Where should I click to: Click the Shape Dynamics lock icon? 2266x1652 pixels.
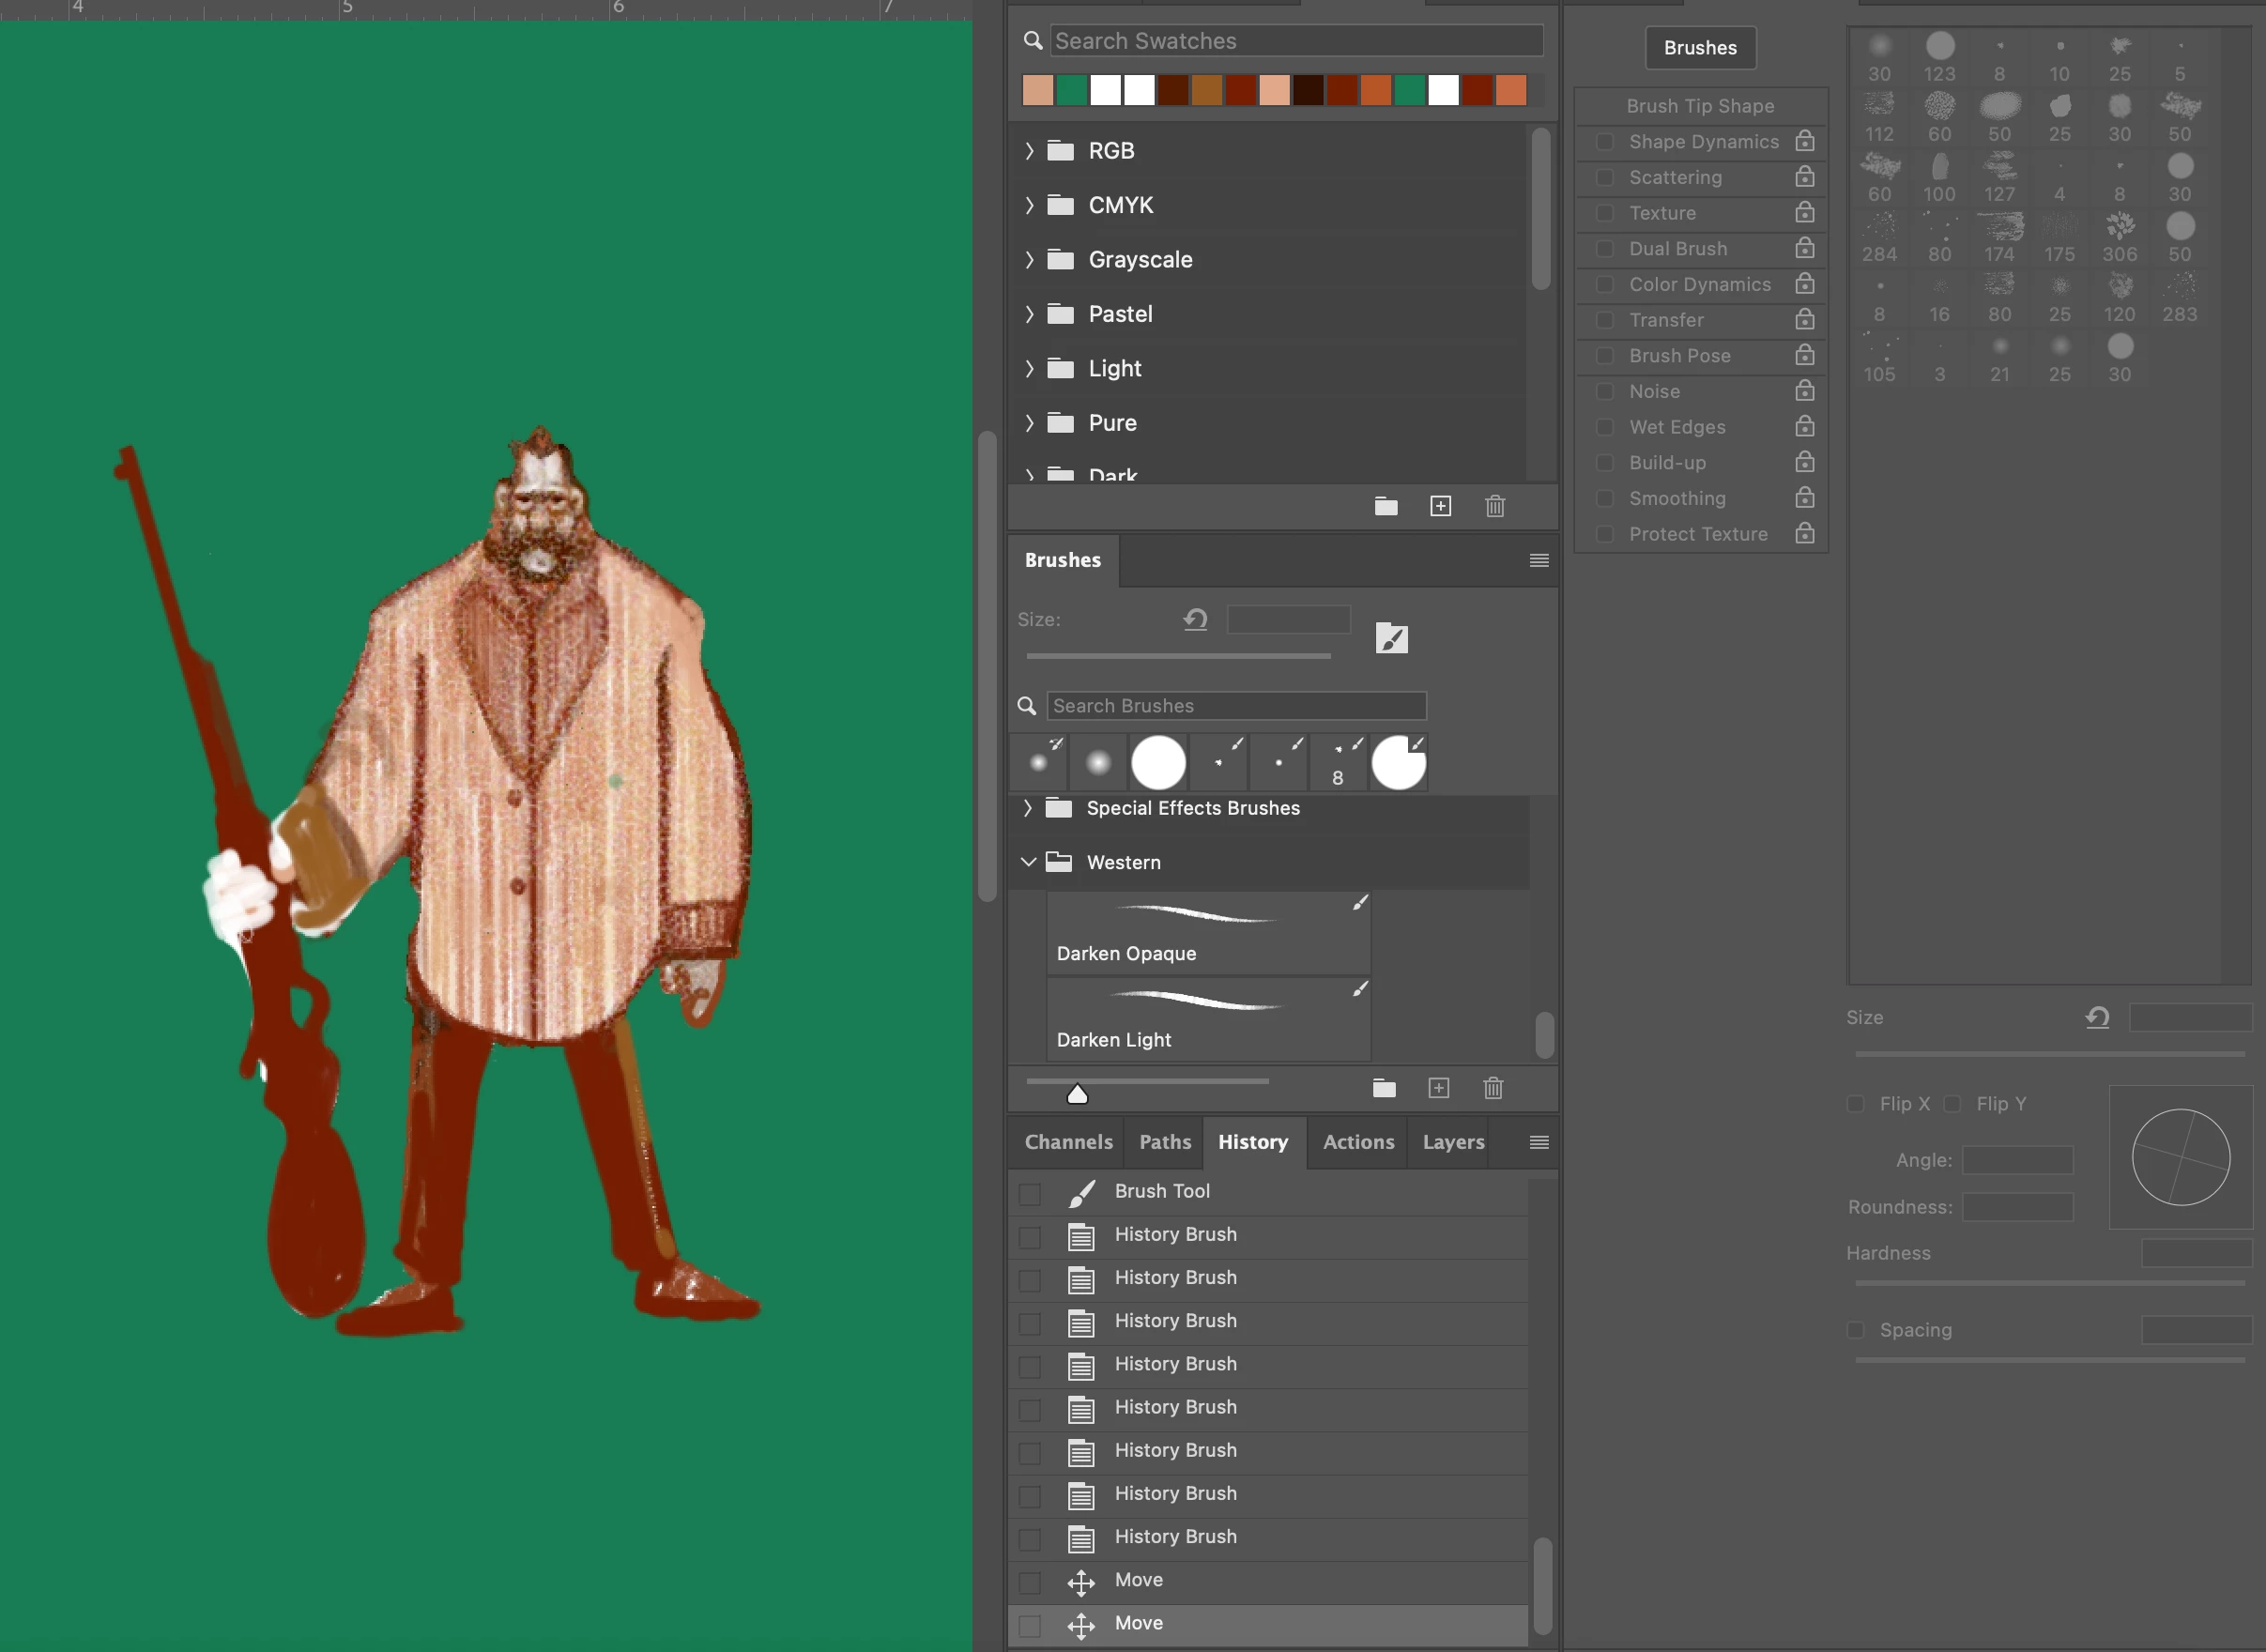click(1804, 141)
